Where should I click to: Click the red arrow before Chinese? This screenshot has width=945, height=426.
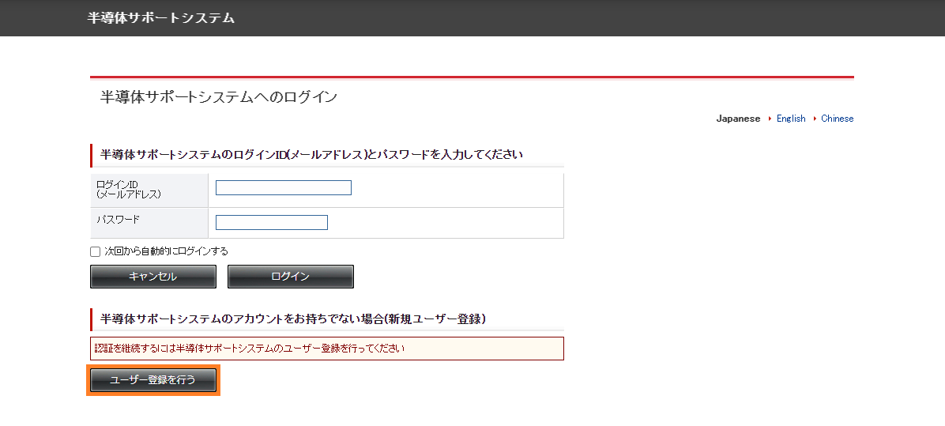[815, 119]
